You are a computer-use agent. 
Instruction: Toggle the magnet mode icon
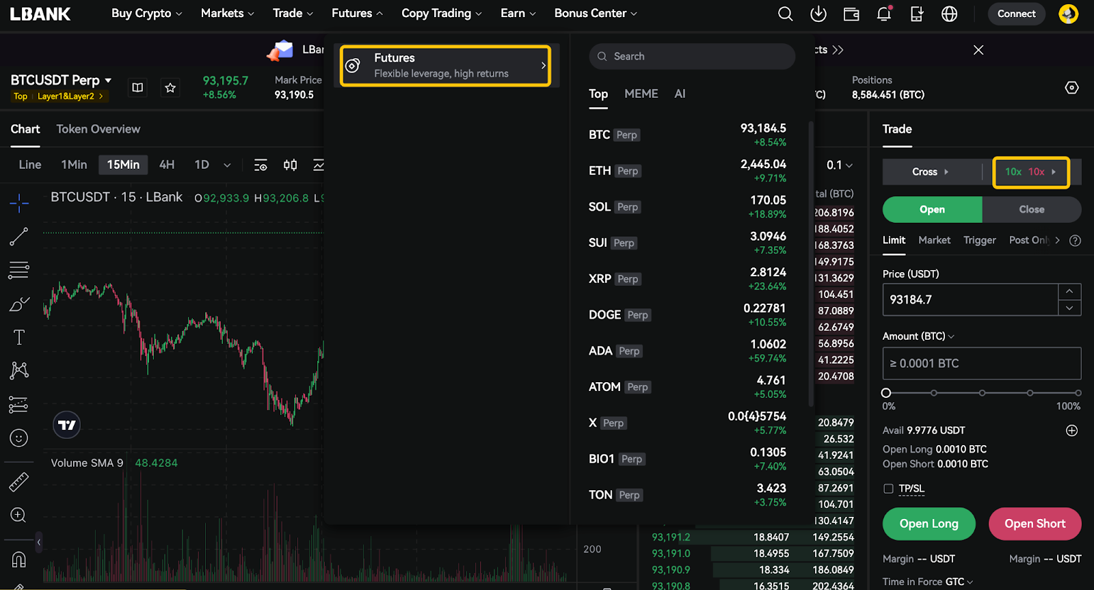pos(19,559)
